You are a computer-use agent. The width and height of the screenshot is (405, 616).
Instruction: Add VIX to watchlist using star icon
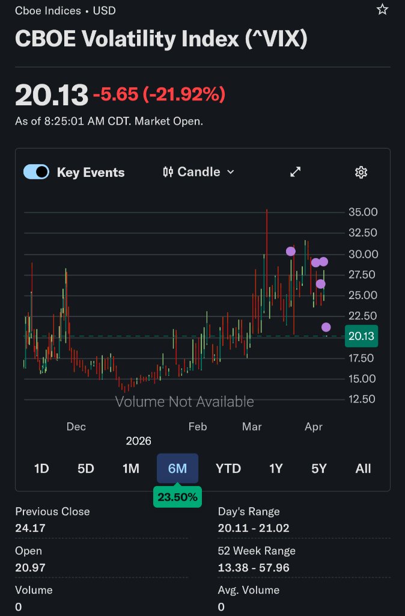coord(382,10)
